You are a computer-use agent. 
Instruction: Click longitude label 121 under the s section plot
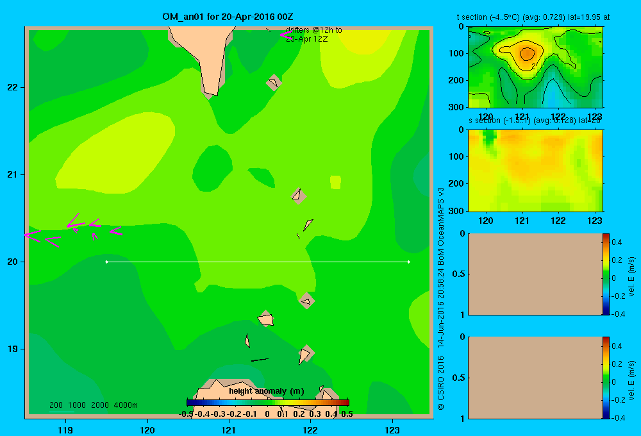coord(522,221)
